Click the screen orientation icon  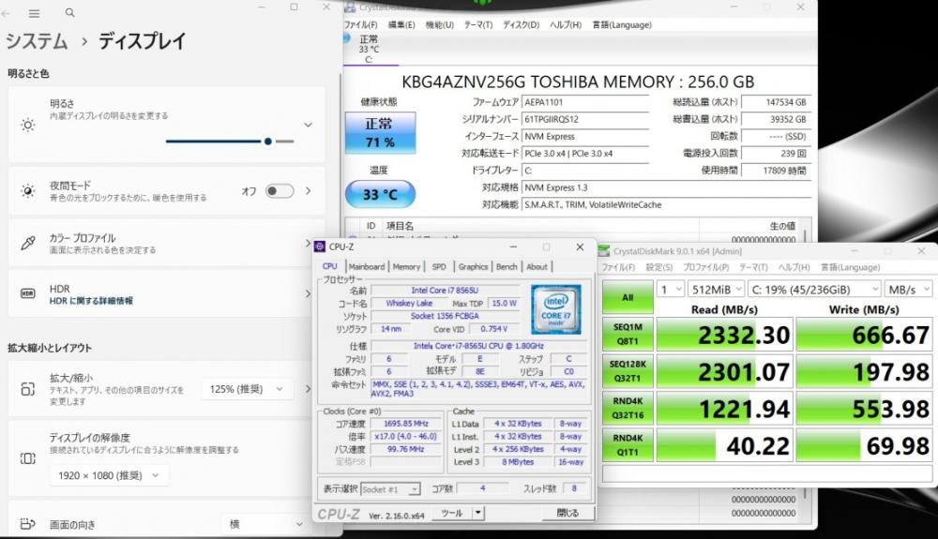tap(27, 523)
